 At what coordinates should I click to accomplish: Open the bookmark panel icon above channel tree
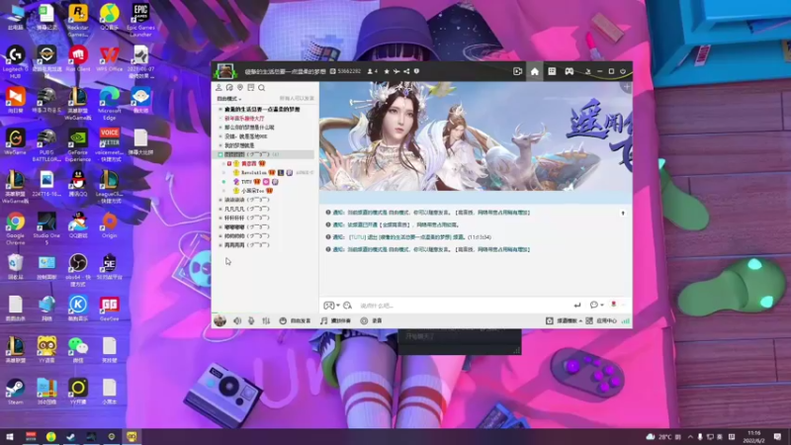251,88
